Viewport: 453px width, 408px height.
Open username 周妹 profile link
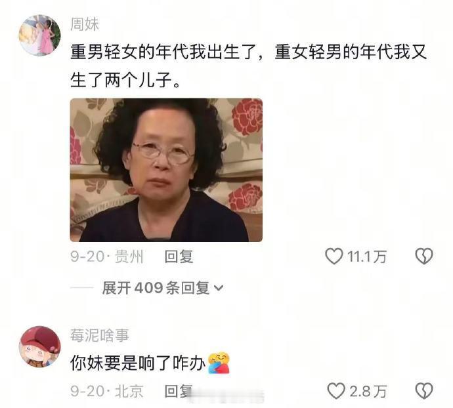pyautogui.click(x=85, y=24)
